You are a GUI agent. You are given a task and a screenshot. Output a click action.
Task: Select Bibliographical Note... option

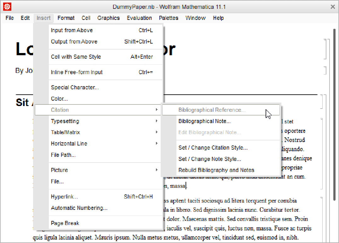coord(204,121)
